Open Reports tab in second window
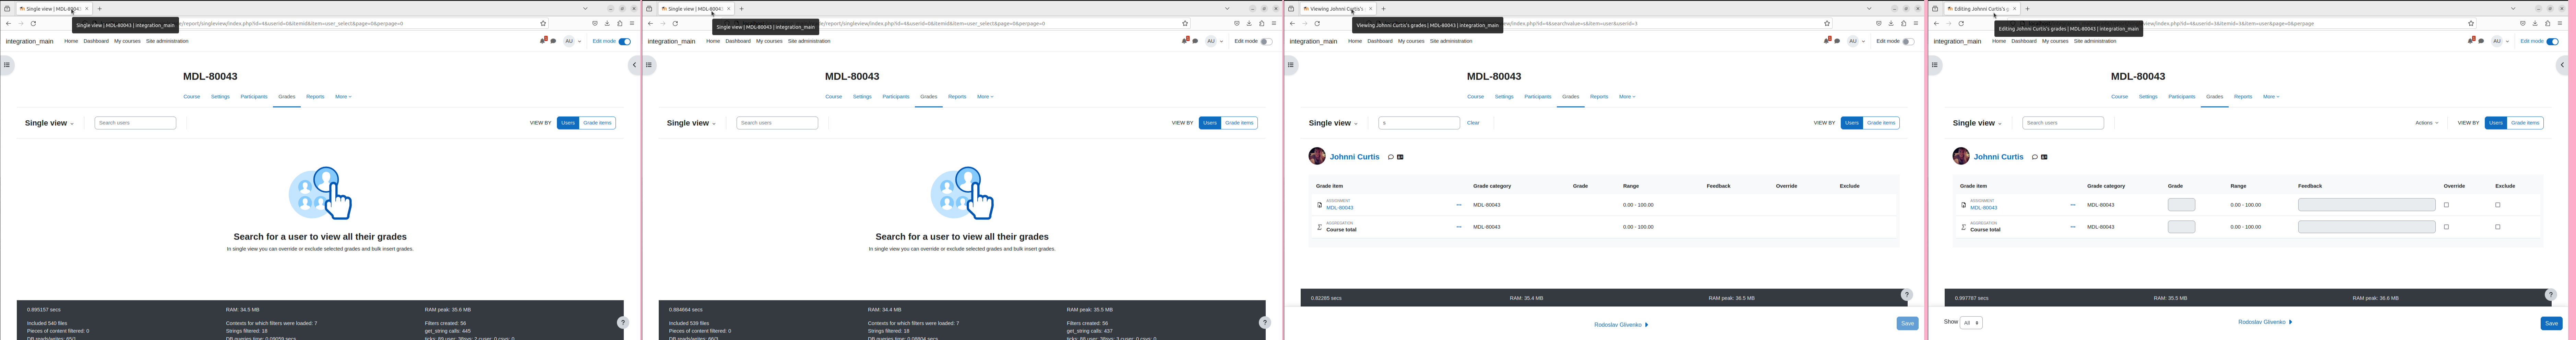This screenshot has width=2576, height=340. tap(957, 97)
